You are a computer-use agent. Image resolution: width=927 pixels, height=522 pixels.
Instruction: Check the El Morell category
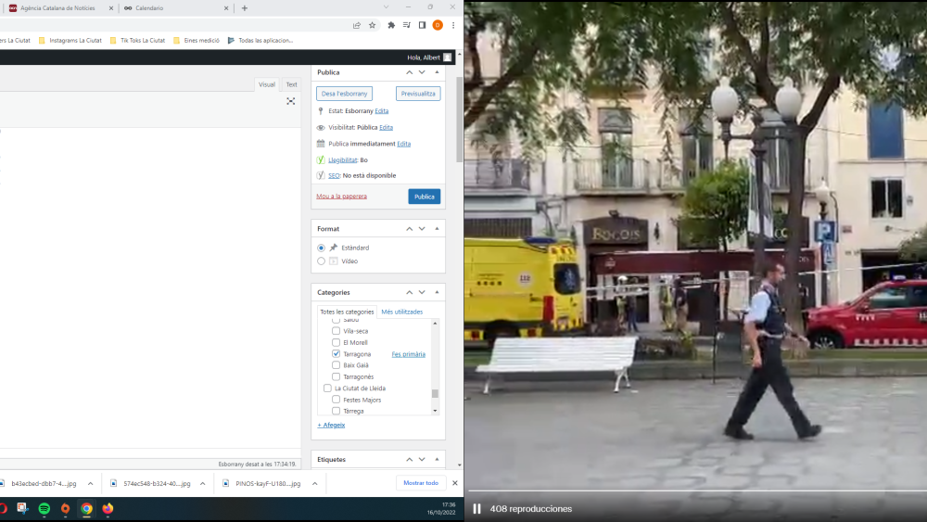coord(336,342)
